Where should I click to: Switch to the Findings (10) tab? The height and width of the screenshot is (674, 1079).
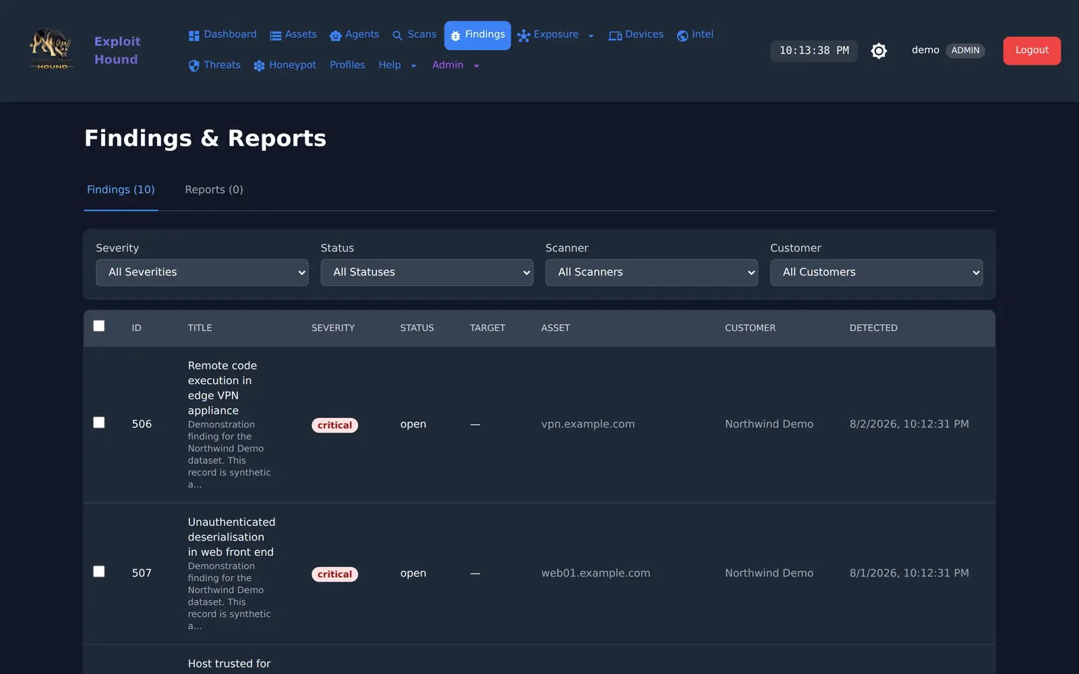tap(121, 190)
